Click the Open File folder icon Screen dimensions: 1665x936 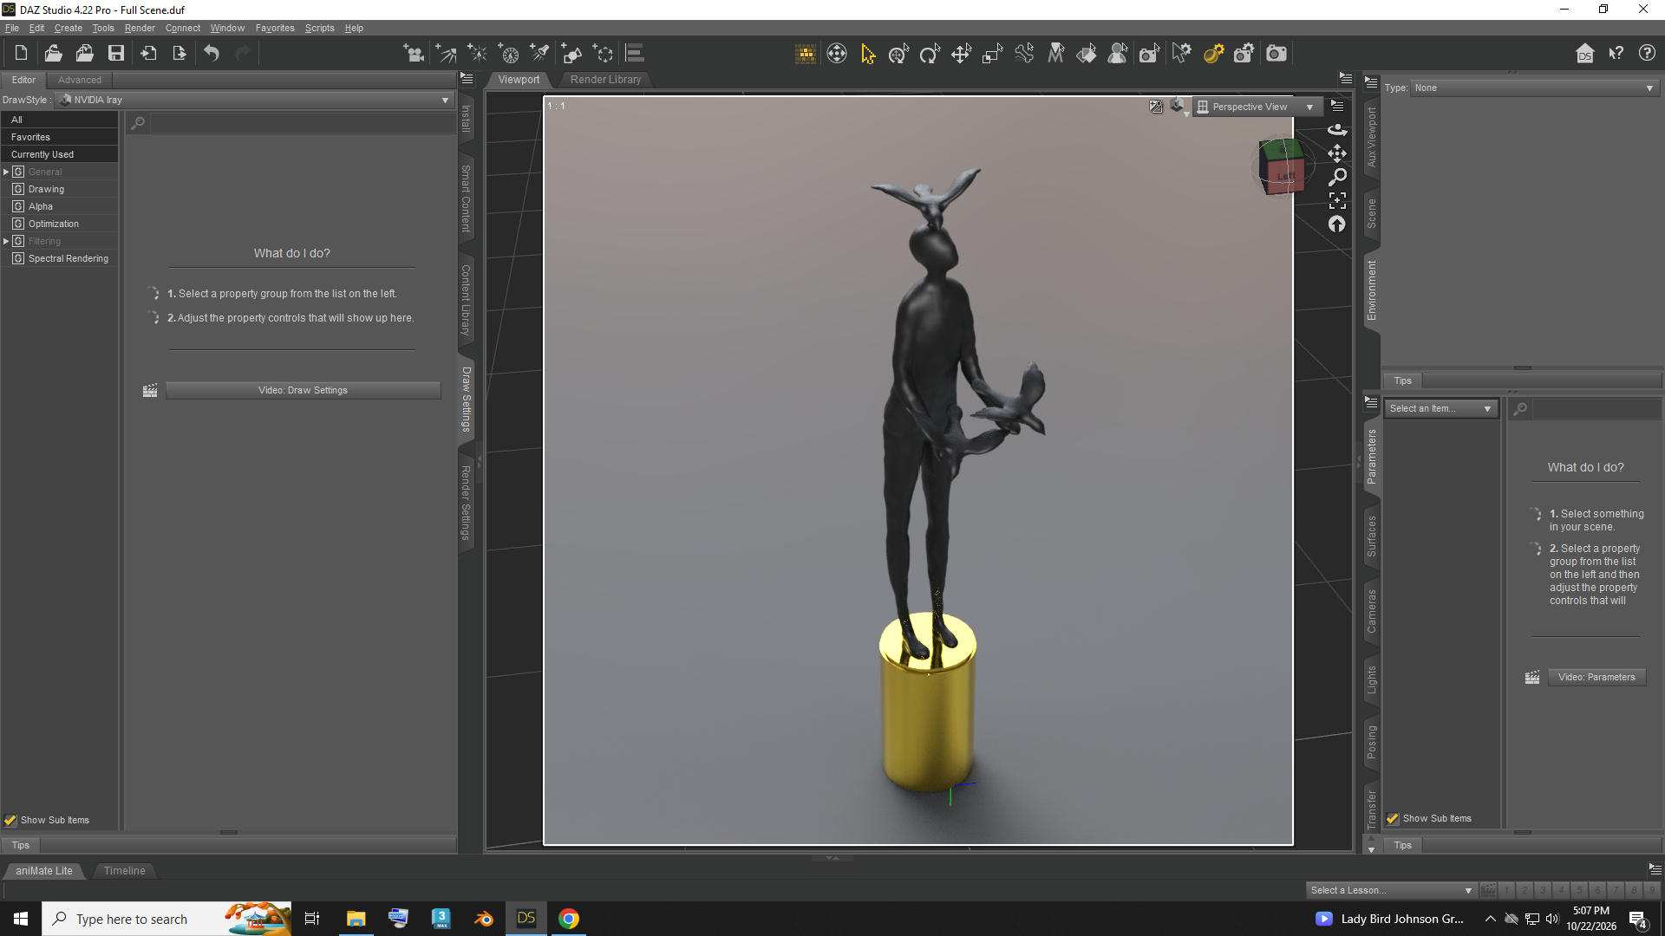tap(53, 54)
